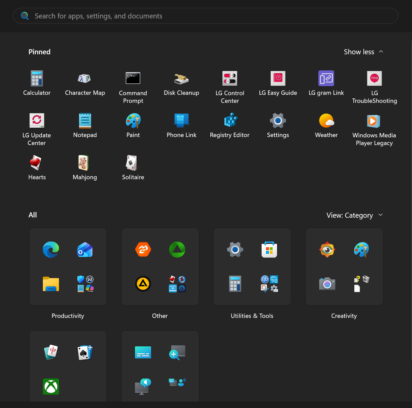Open Solitaire Collection in the games category
This screenshot has width=412, height=408.
85,352
